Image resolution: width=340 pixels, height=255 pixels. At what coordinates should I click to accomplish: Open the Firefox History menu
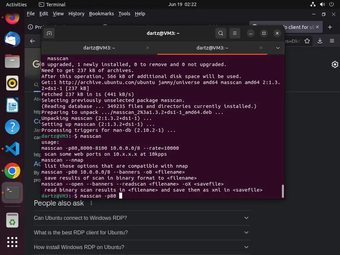[x=76, y=14]
